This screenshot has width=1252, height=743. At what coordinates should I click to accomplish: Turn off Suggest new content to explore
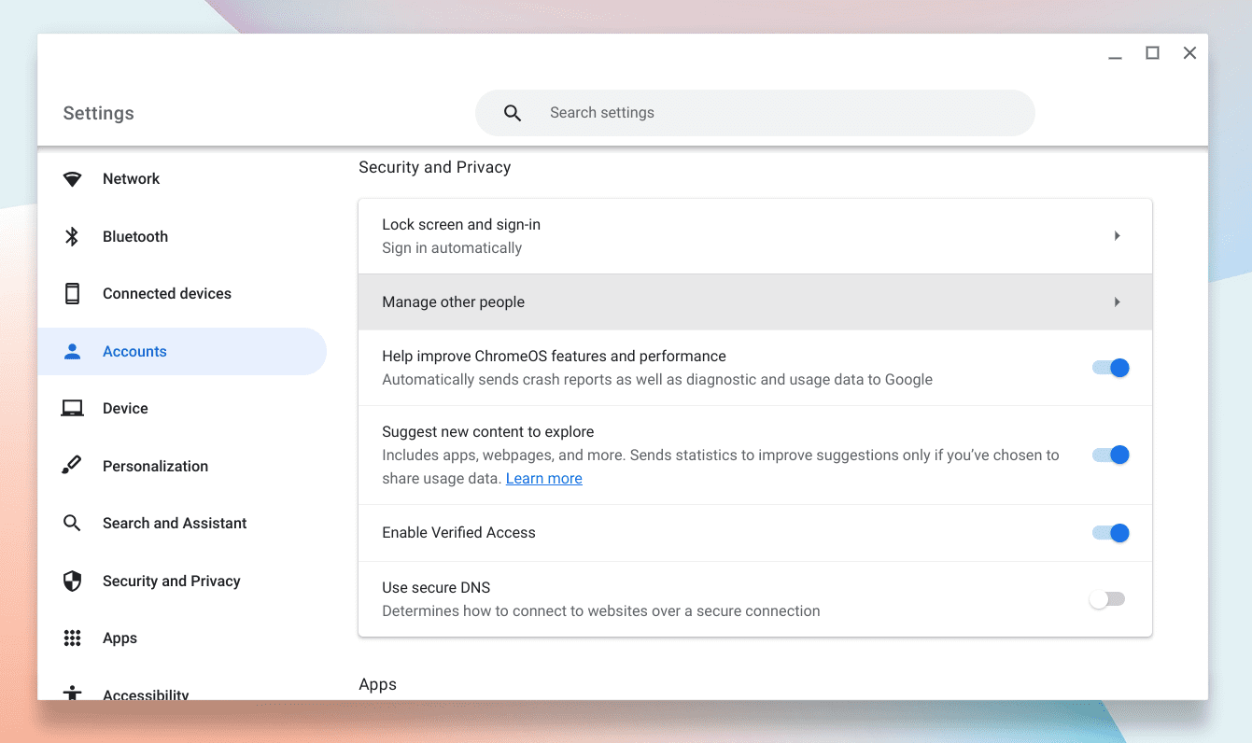point(1111,455)
